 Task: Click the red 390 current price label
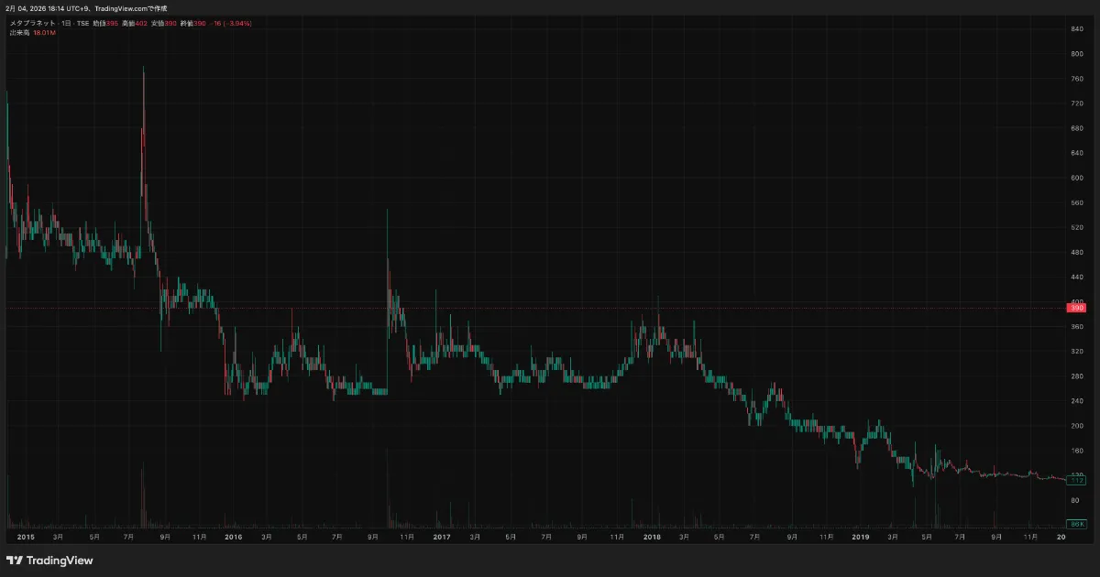tap(1077, 308)
